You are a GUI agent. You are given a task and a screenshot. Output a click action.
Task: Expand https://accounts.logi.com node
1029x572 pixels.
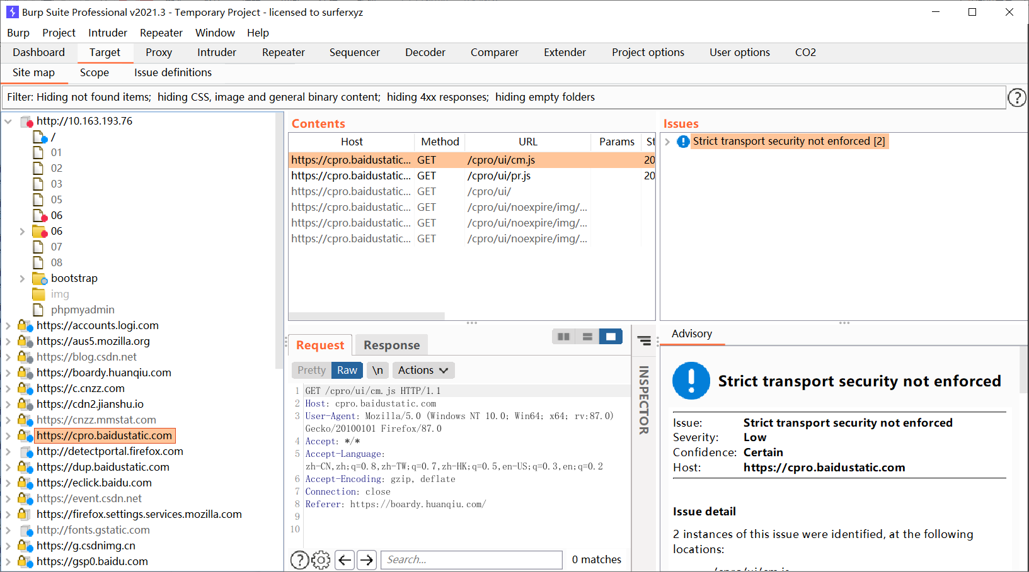tap(8, 325)
